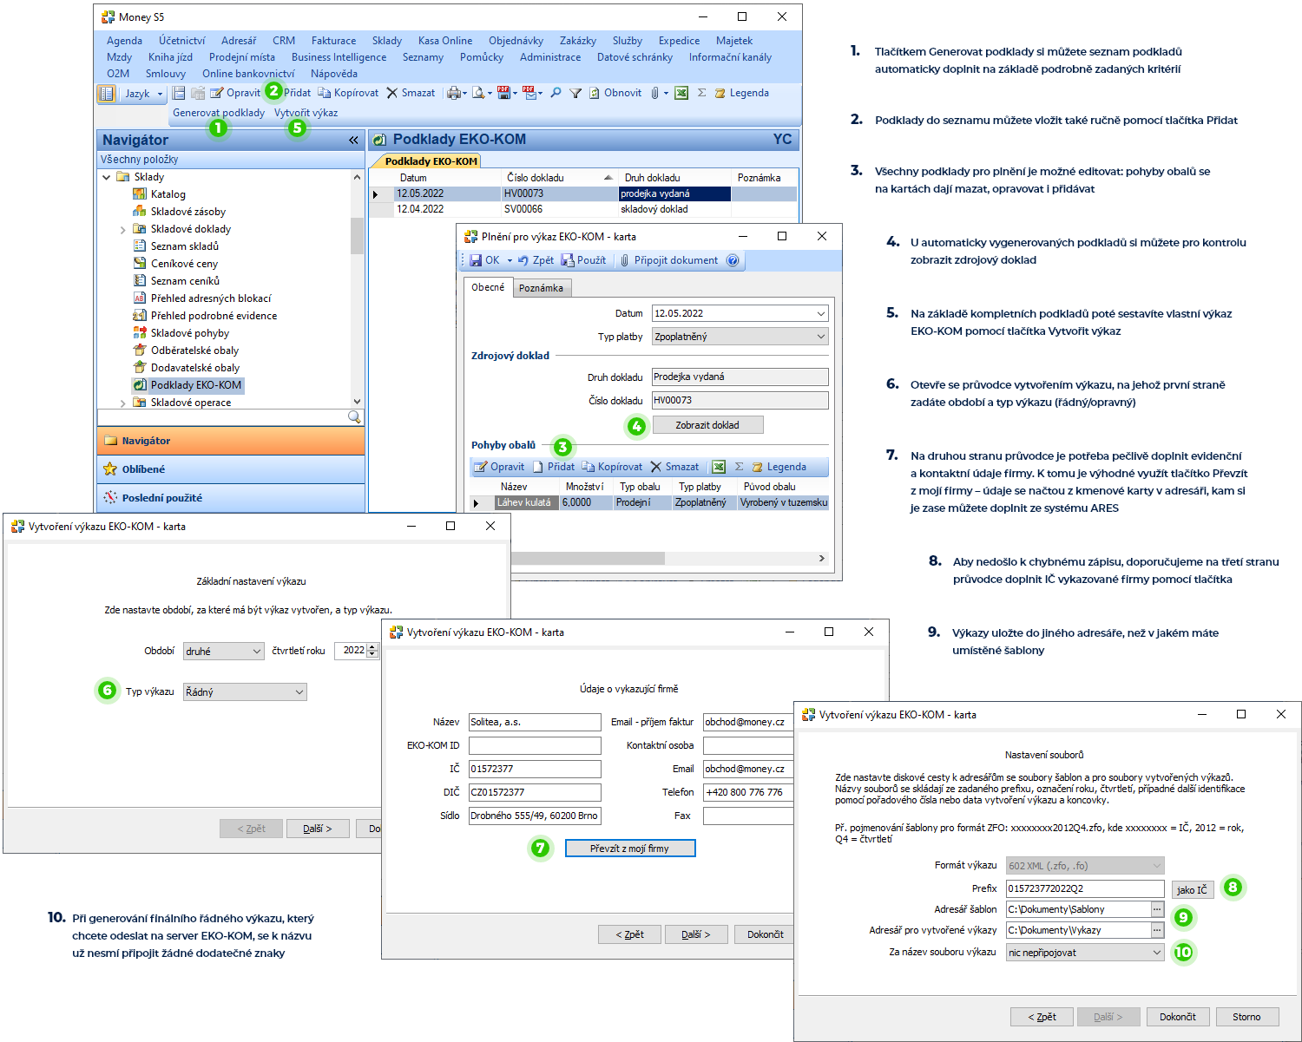Screen dimensions: 1302x1042
Task: Click Připojit dokument in Plnění pro výkaz toolbar
Action: (668, 260)
